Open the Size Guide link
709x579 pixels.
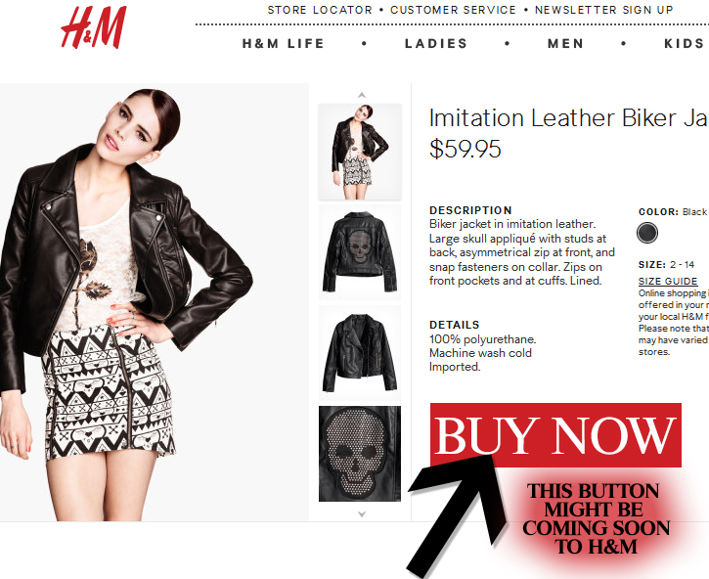click(x=668, y=282)
